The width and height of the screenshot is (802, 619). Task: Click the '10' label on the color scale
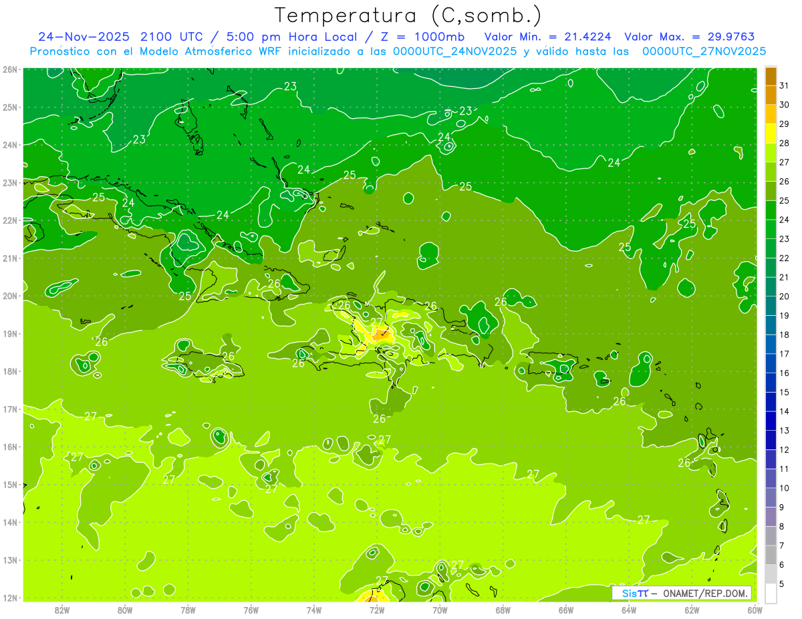784,488
